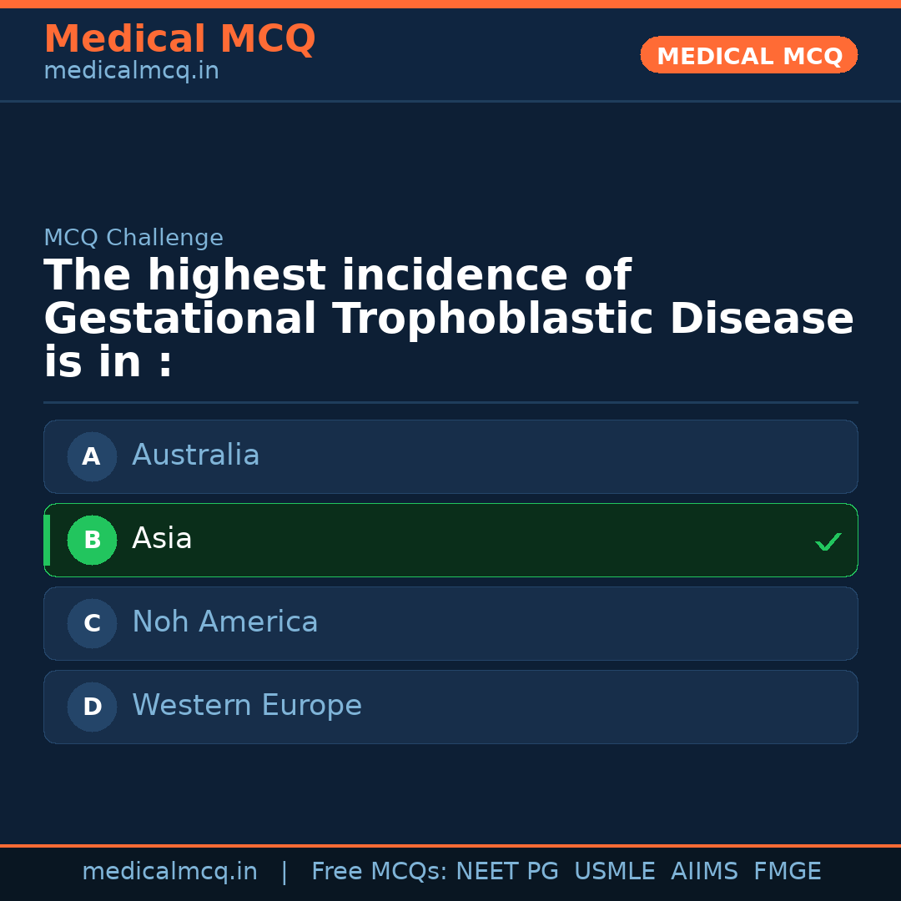Click the orange MEDICAL MCQ badge

click(749, 56)
